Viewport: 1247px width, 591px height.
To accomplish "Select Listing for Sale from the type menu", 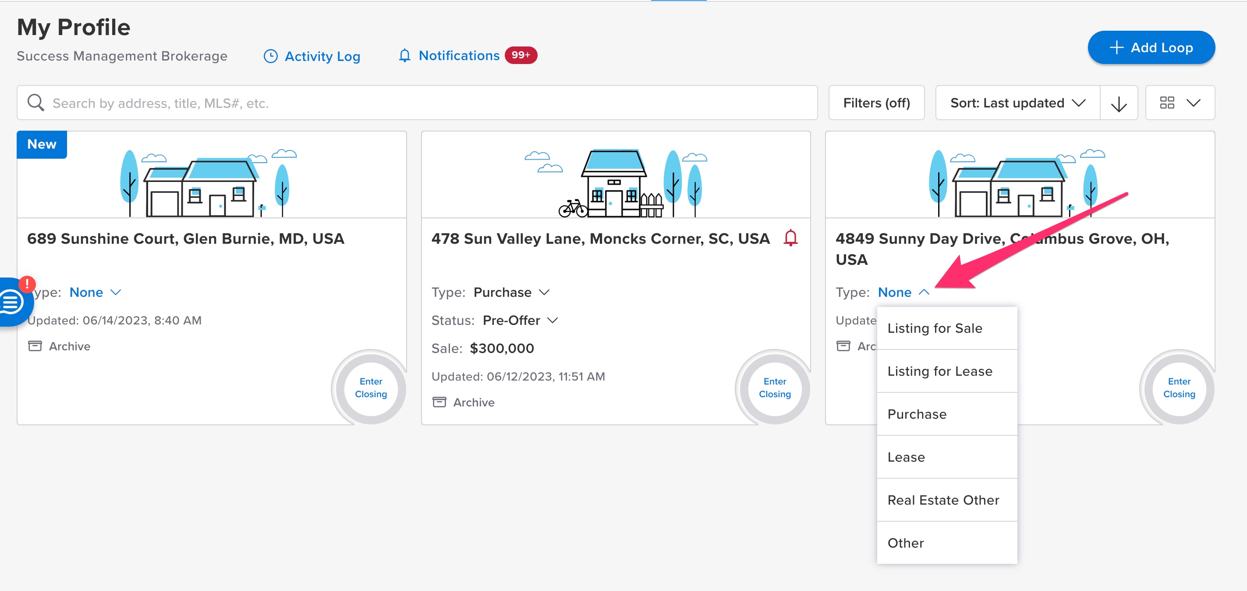I will coord(934,328).
